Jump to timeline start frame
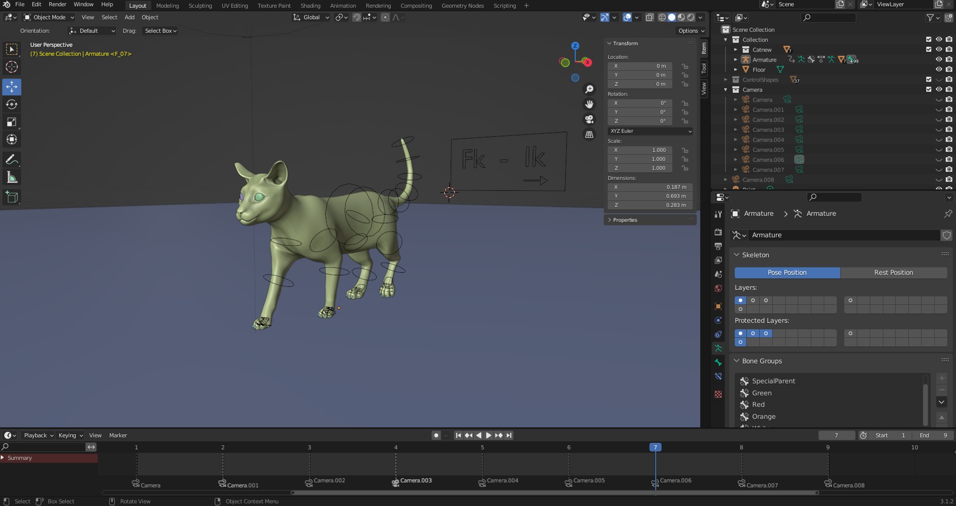Screen dimensions: 956x506 tap(459, 435)
